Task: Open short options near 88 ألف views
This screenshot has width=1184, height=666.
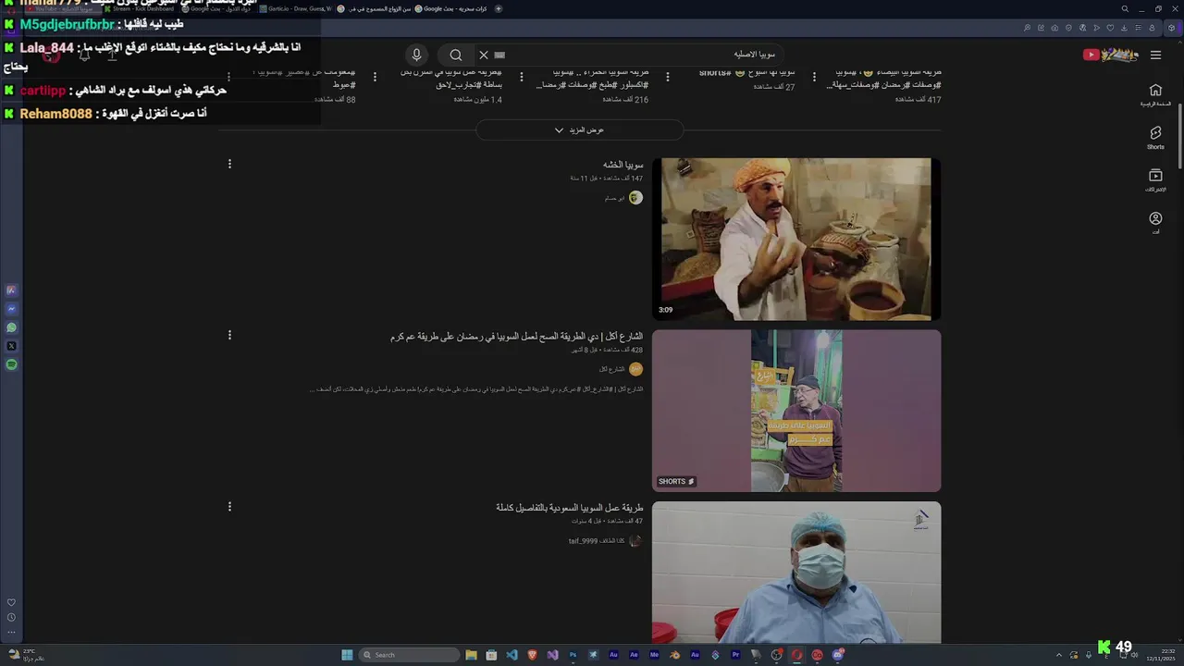Action: coord(229,78)
